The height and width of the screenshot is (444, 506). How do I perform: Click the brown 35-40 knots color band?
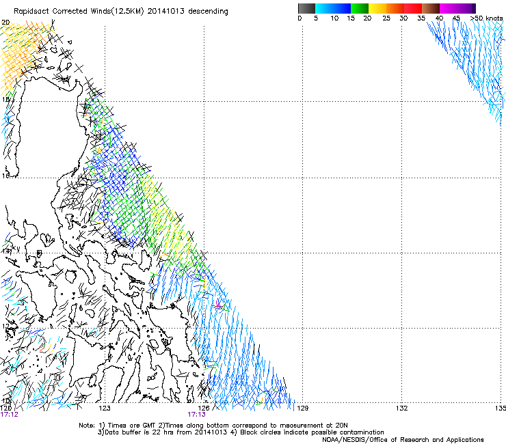point(431,8)
